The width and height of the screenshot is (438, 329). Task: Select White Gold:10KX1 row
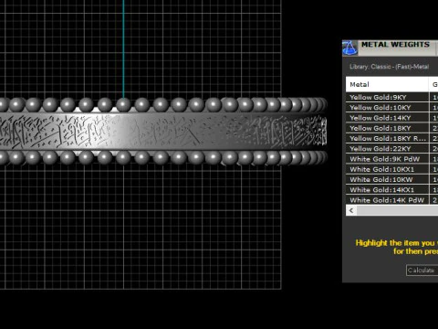pos(391,169)
